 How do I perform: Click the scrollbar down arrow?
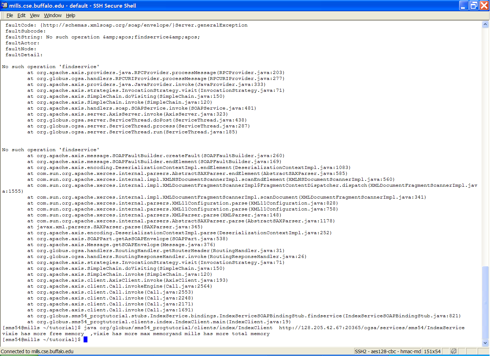click(x=485, y=343)
